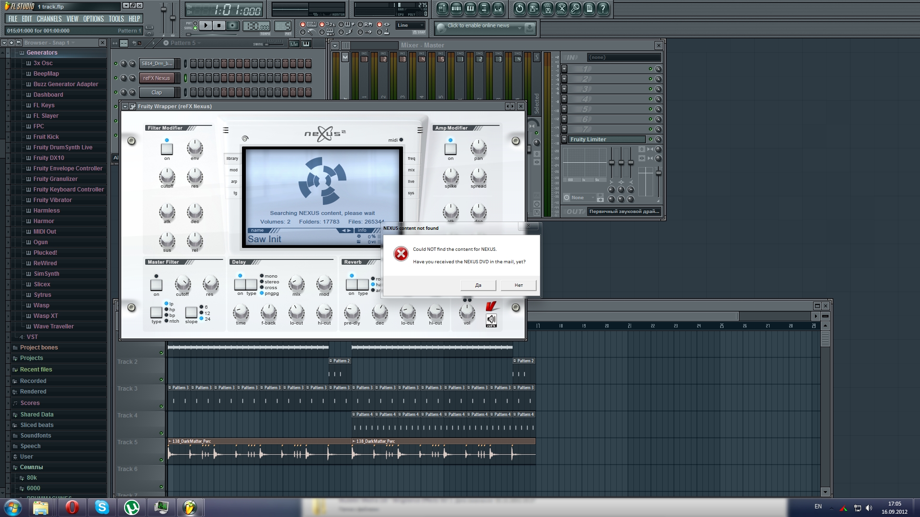Open the TOOLS menu

click(116, 19)
